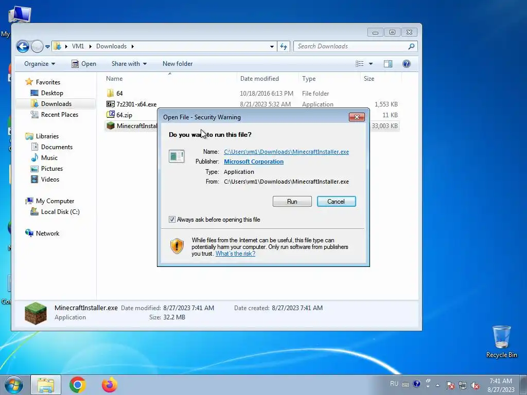Select Libraries in navigation pane
527x395 pixels.
(47, 136)
